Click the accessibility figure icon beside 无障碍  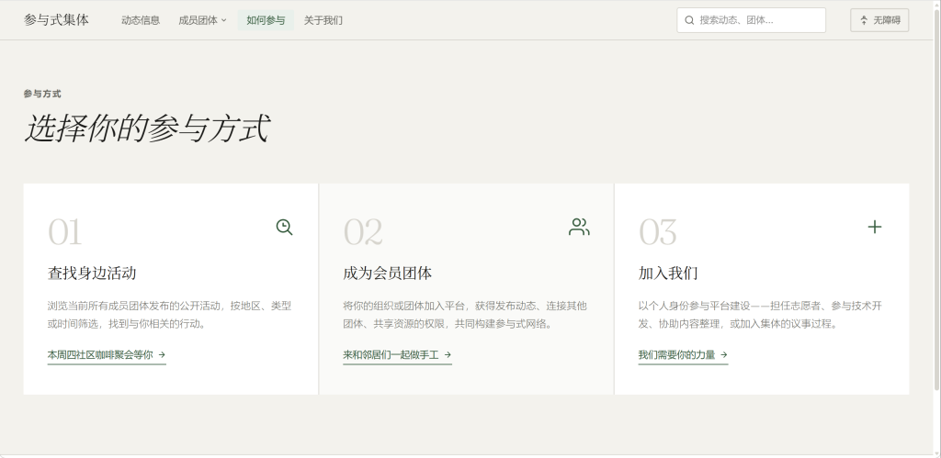[864, 20]
